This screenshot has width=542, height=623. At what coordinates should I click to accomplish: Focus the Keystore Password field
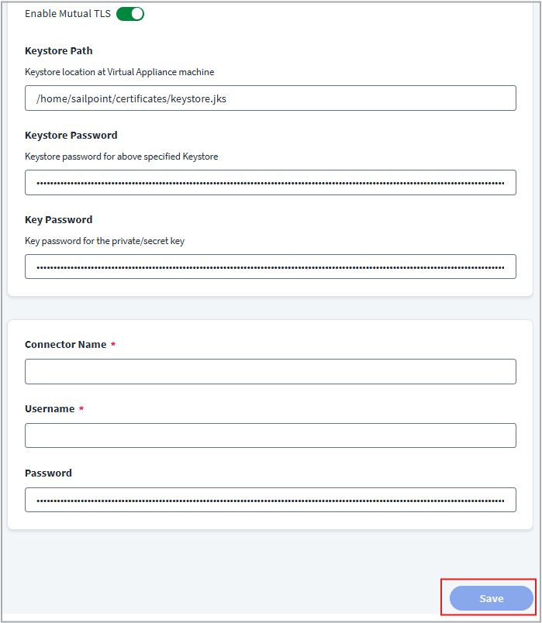tap(270, 183)
